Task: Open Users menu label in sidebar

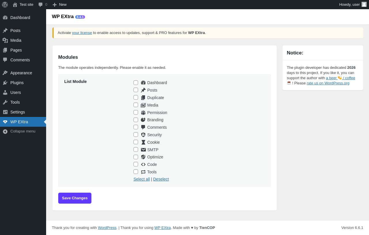Action: (x=16, y=92)
